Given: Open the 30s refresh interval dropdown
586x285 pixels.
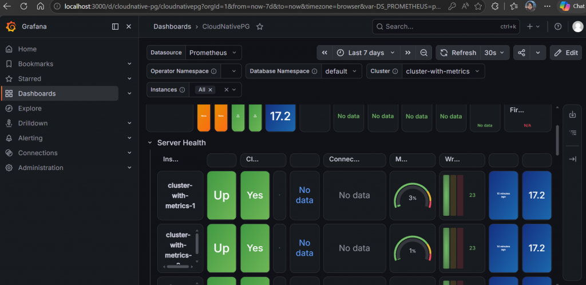Looking at the screenshot, I should coord(494,53).
